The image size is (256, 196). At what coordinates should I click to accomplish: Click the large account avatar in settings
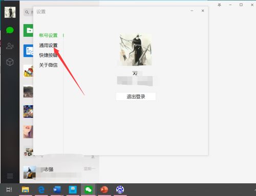[x=136, y=50]
